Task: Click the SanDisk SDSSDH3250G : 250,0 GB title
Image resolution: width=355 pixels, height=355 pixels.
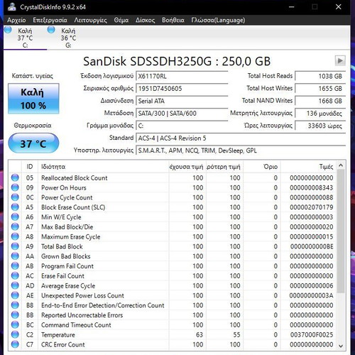Action: coord(177,61)
